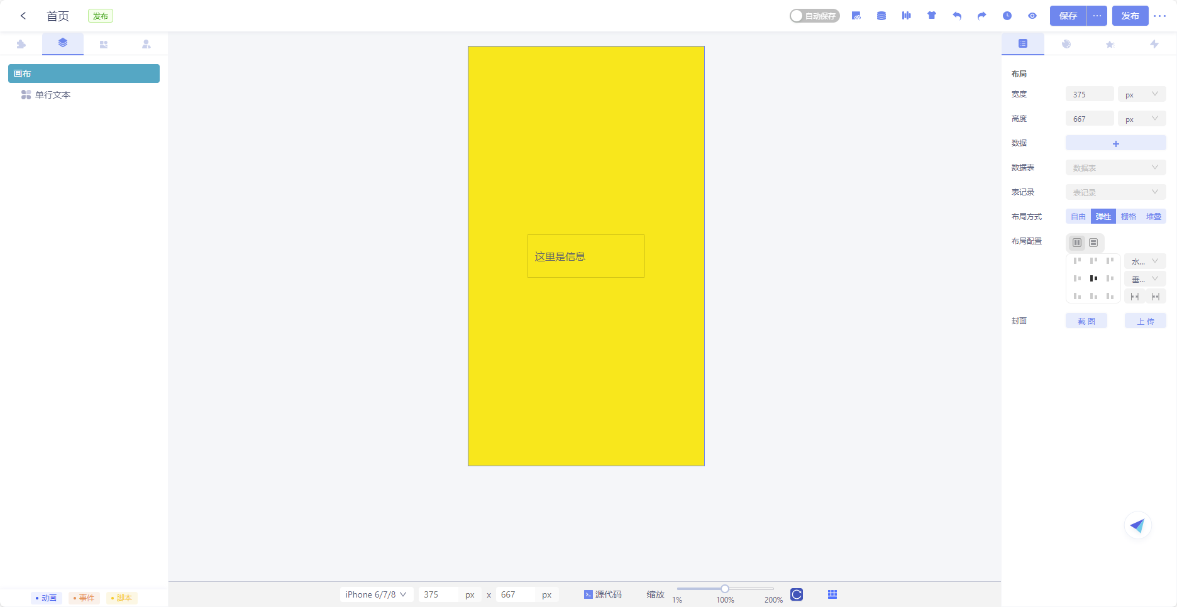This screenshot has height=607, width=1177.
Task: Set alignment to bottom-left in grid
Action: click(x=1077, y=296)
